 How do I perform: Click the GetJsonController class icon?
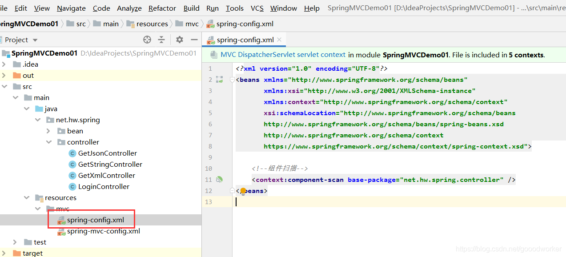(x=72, y=153)
